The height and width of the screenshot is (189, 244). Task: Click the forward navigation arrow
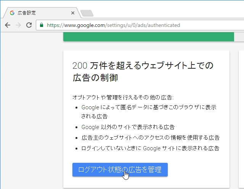18,25
